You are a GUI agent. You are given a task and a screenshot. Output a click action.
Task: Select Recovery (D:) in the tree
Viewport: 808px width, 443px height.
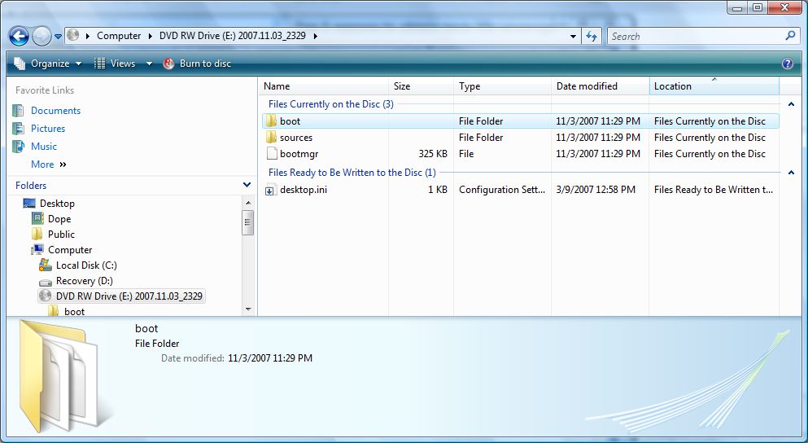pos(84,281)
